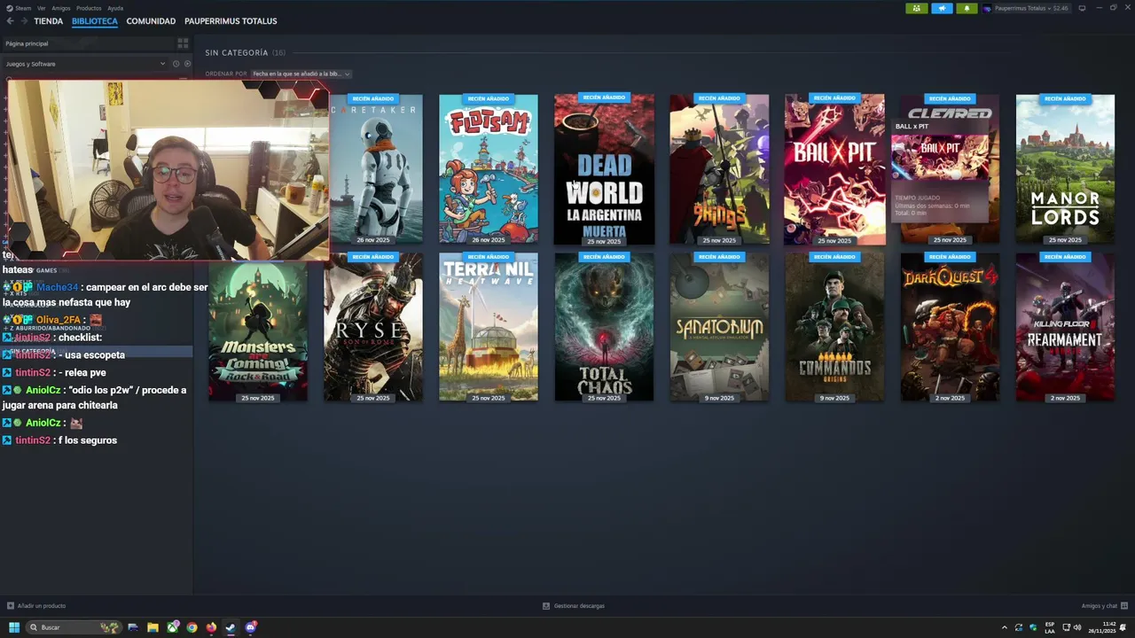Viewport: 1135px width, 638px height.
Task: Open the Amigos menu
Action: [61, 8]
